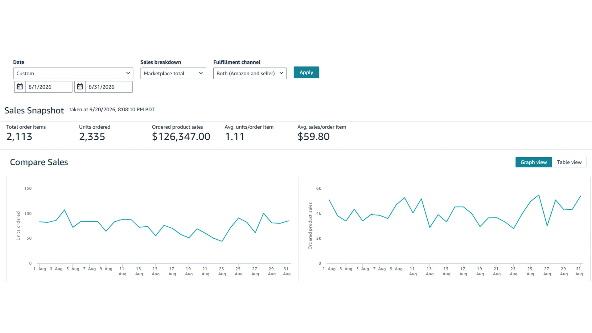Click the Ordered product sales axis label
The width and height of the screenshot is (592, 333).
(x=310, y=226)
